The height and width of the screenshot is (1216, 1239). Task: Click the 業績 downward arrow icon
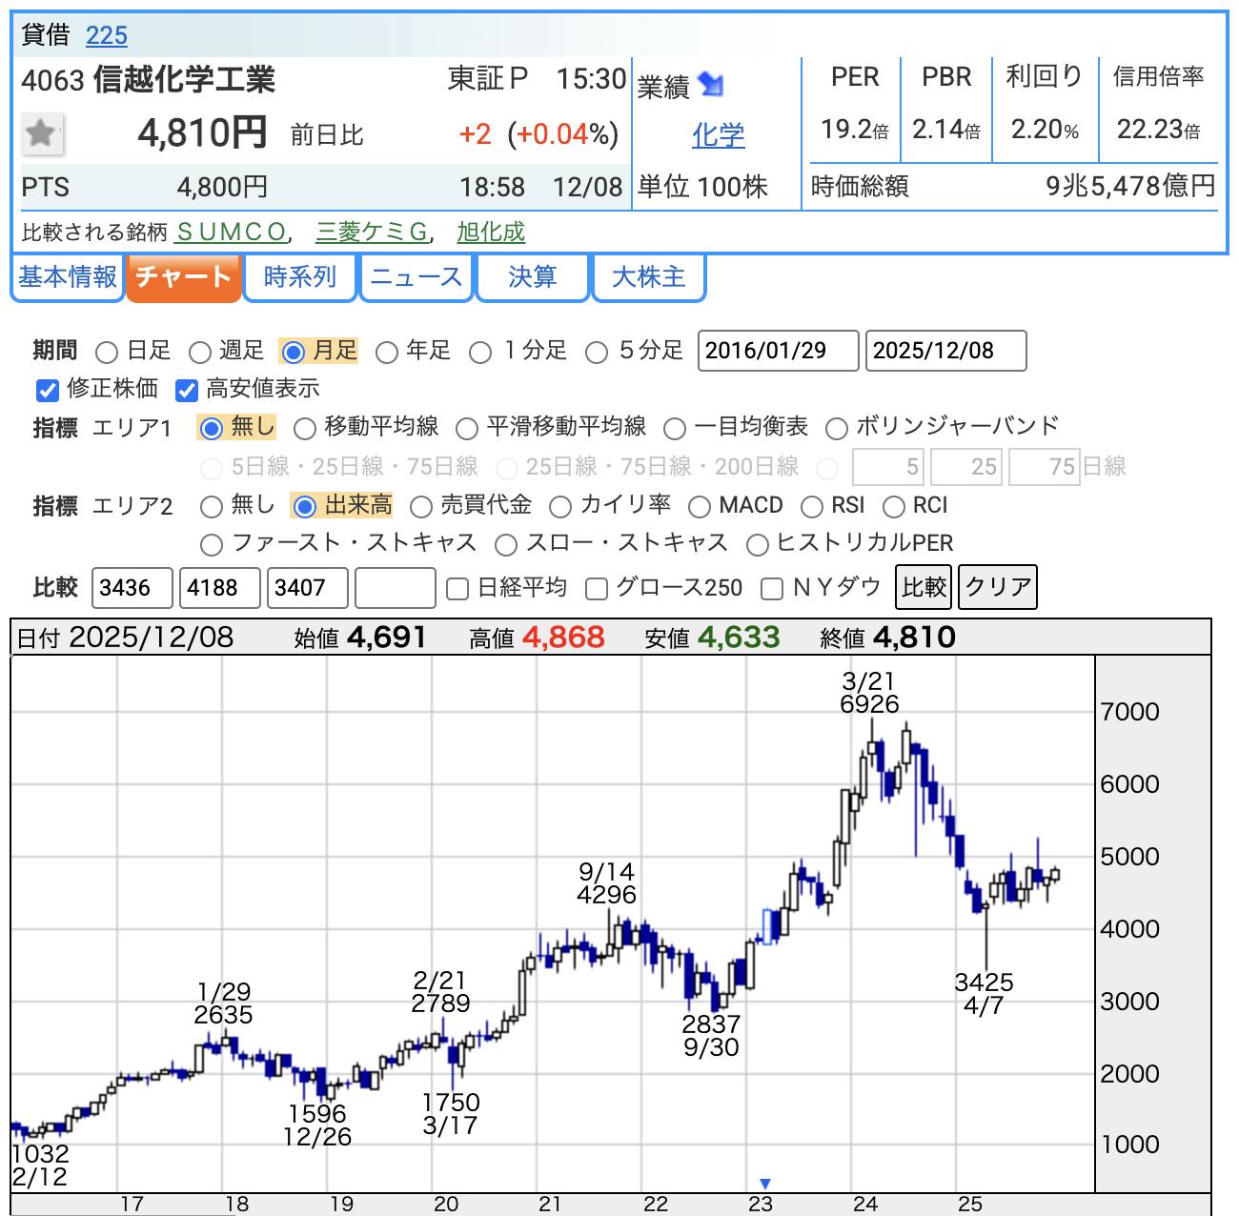click(711, 85)
